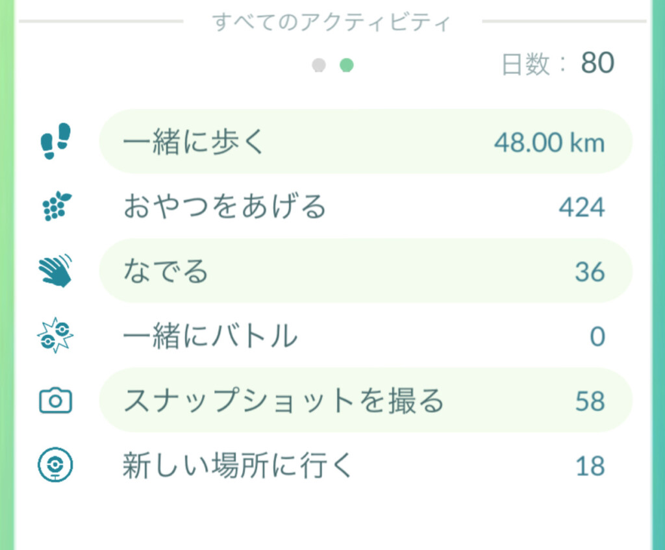Image resolution: width=665 pixels, height=550 pixels.
Task: Select the gray first page dot
Action: click(318, 65)
